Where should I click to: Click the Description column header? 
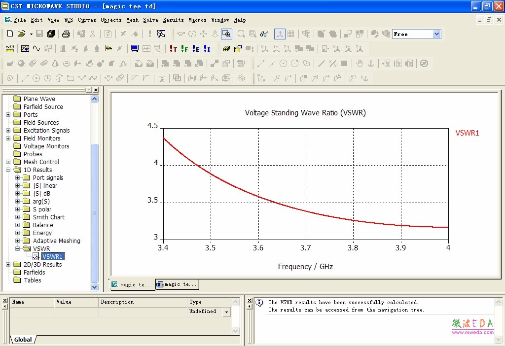pyautogui.click(x=143, y=302)
